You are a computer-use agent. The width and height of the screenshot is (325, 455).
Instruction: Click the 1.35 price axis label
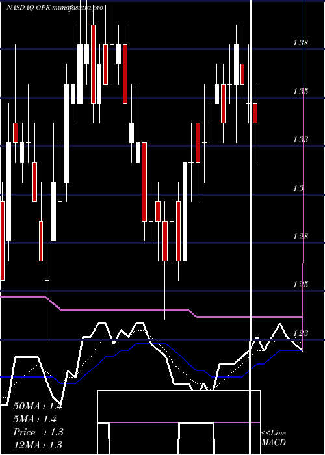(300, 92)
